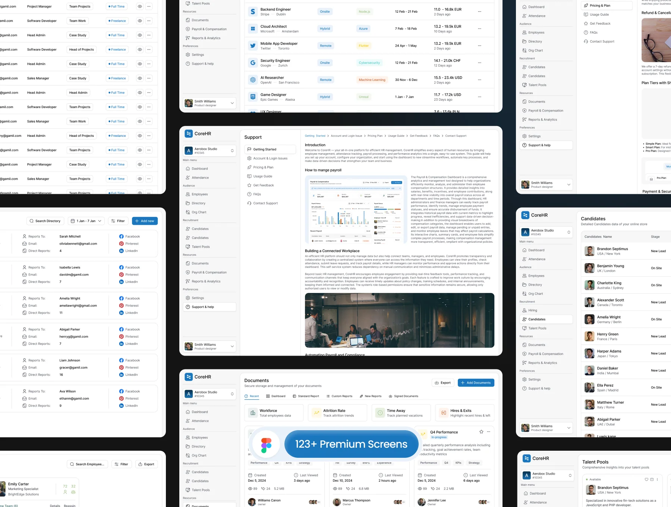This screenshot has height=507, width=671.
Task: Open Sarah Mitchell's Facebook link in Directory
Action: click(129, 236)
